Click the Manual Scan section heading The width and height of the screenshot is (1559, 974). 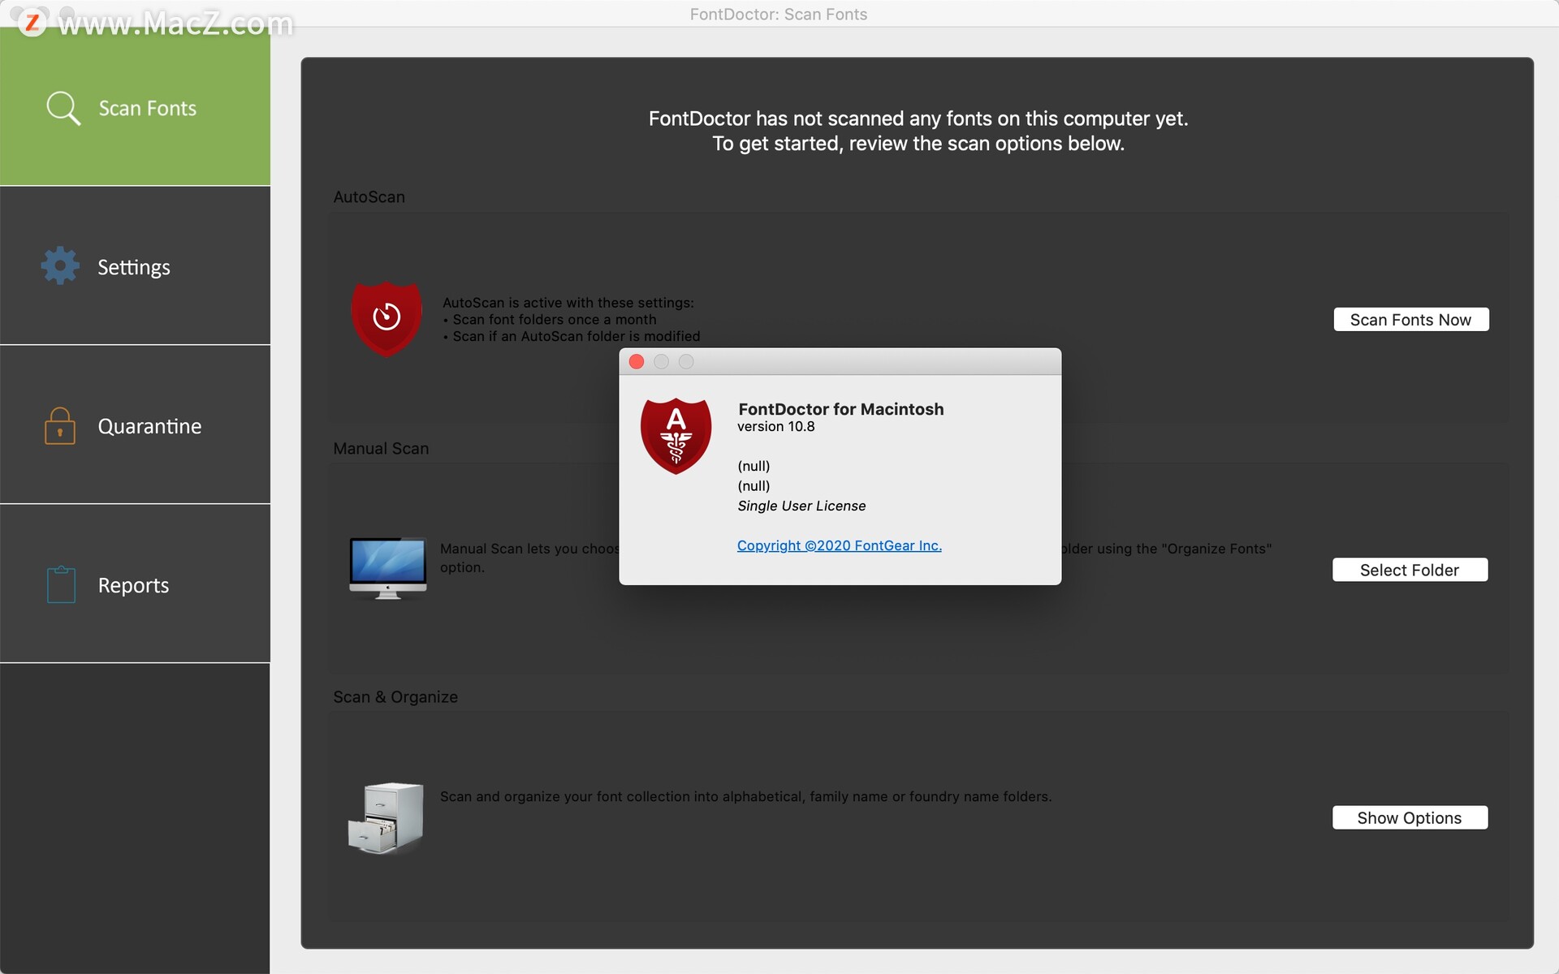381,448
